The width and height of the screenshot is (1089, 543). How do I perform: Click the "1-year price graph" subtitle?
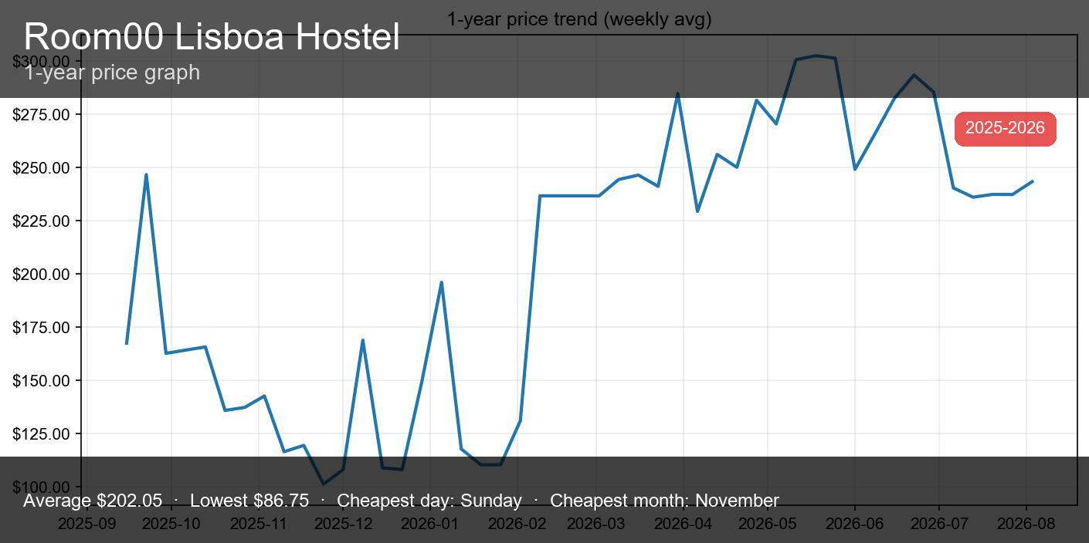click(112, 73)
